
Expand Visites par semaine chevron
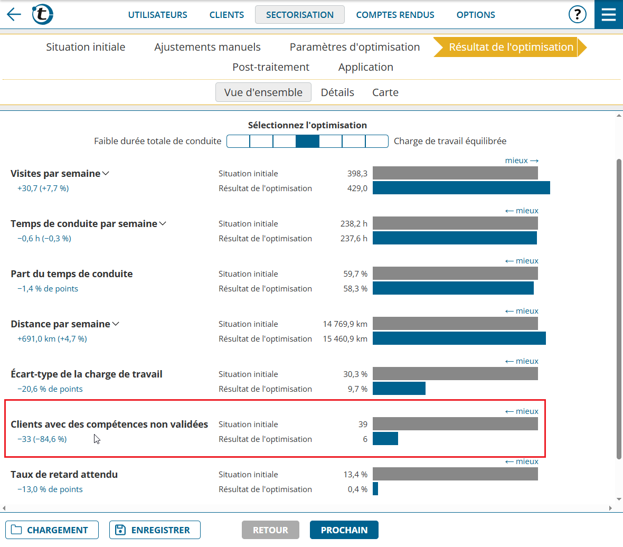point(106,174)
